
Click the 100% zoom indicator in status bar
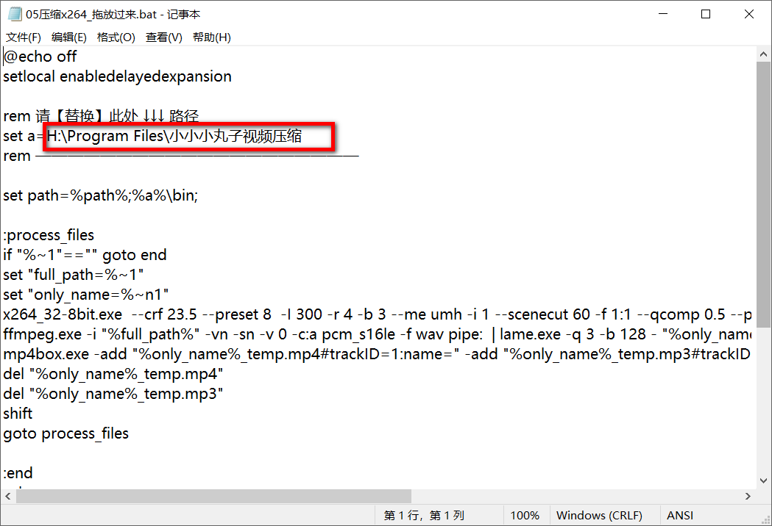[525, 516]
